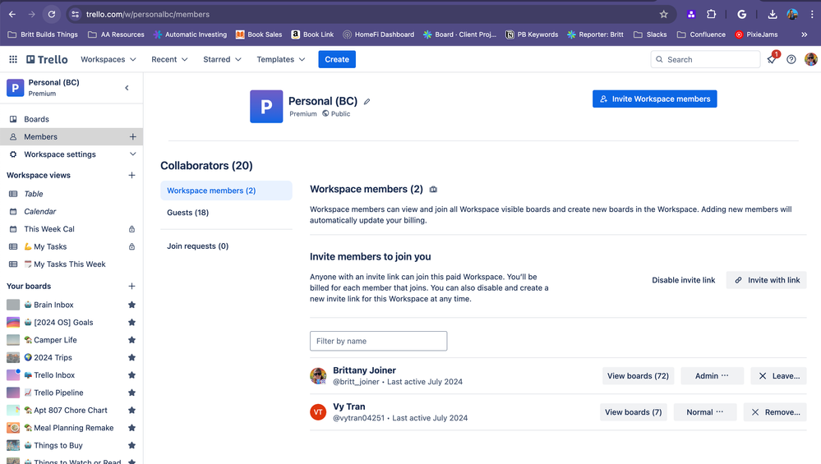This screenshot has height=464, width=821.
Task: Open the Workspaces dropdown
Action: [108, 60]
